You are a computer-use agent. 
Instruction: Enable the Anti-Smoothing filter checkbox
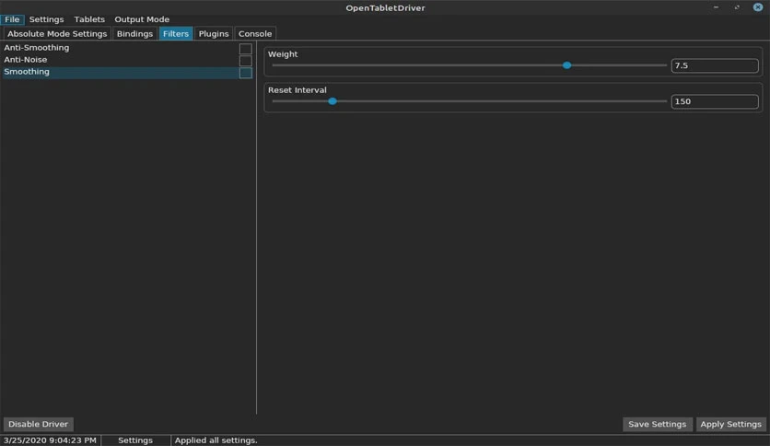click(x=246, y=49)
